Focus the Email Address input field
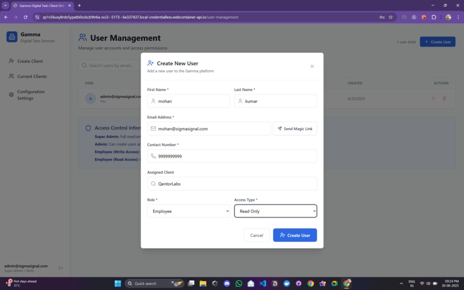Image resolution: width=464 pixels, height=290 pixels. 209,128
